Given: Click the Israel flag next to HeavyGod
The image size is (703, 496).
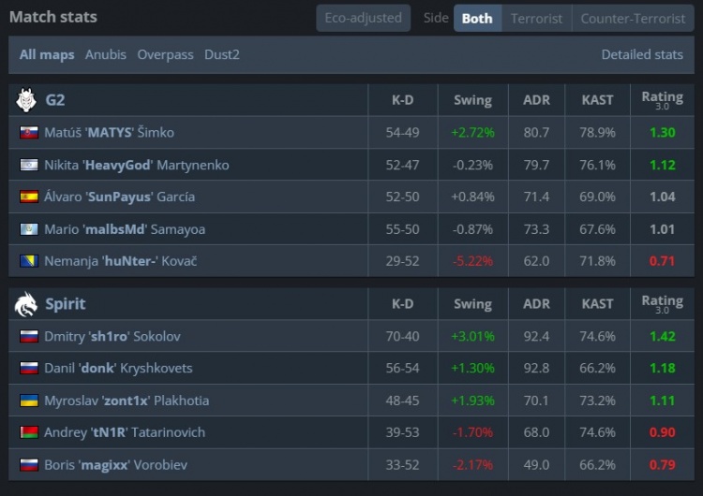Looking at the screenshot, I should 28,165.
